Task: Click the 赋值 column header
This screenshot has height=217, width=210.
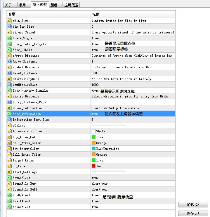Action: coord(133,14)
